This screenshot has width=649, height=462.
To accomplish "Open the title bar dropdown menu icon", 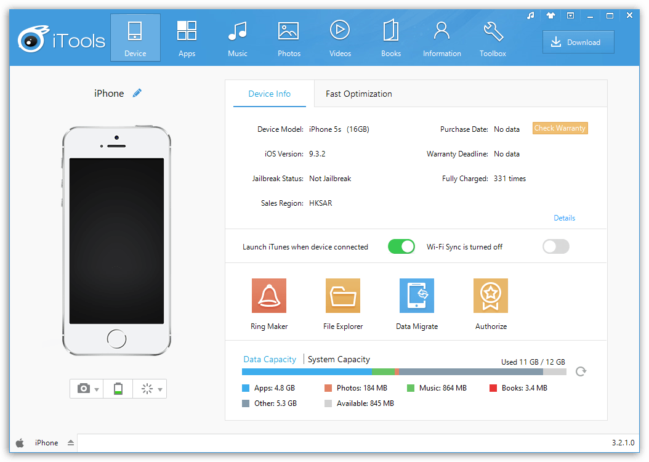I will coord(570,16).
